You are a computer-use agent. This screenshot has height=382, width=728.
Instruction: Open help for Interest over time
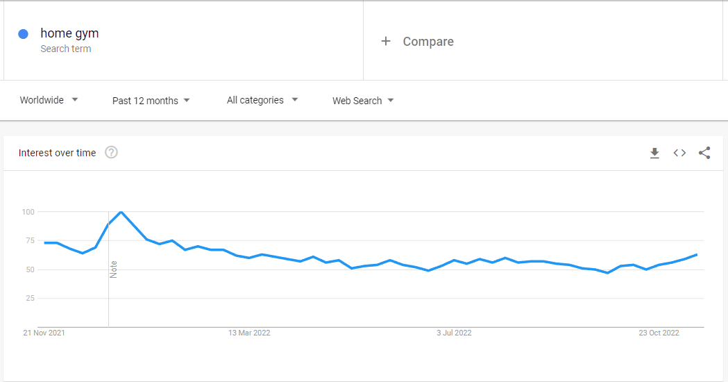click(111, 152)
